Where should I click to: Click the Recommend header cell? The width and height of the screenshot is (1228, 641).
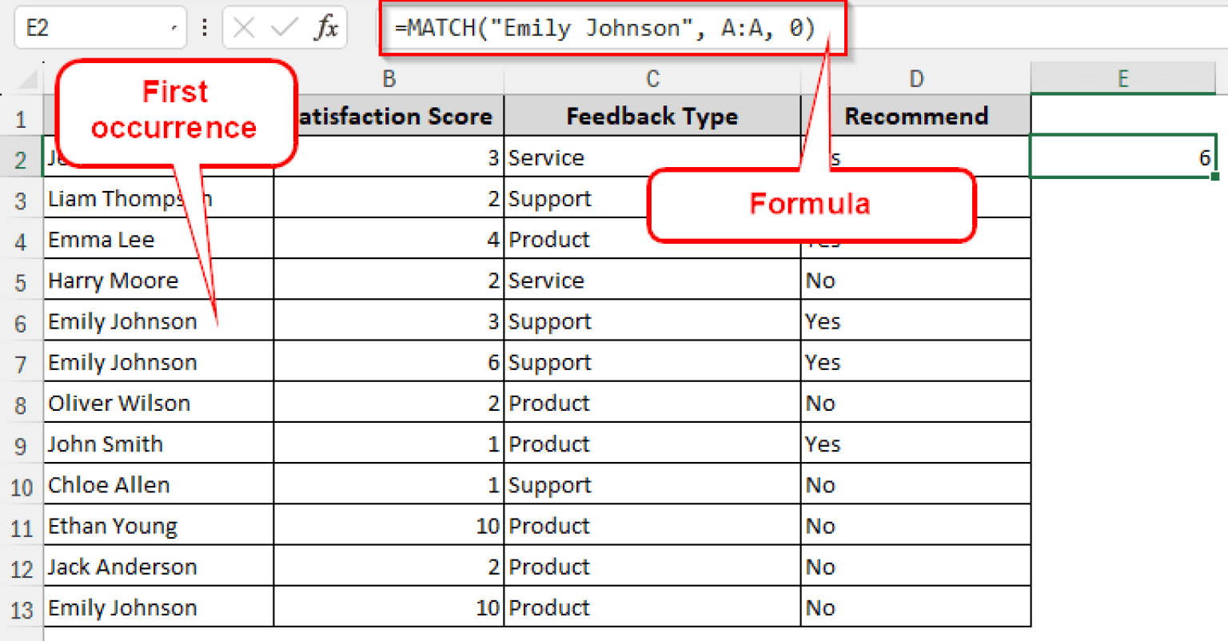click(916, 116)
